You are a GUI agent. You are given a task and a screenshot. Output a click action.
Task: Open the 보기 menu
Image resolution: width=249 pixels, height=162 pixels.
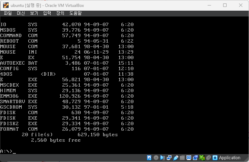point(34,13)
